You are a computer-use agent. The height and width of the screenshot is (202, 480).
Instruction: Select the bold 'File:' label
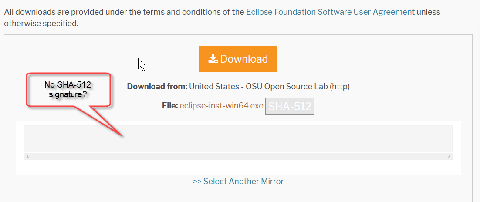[x=170, y=106]
